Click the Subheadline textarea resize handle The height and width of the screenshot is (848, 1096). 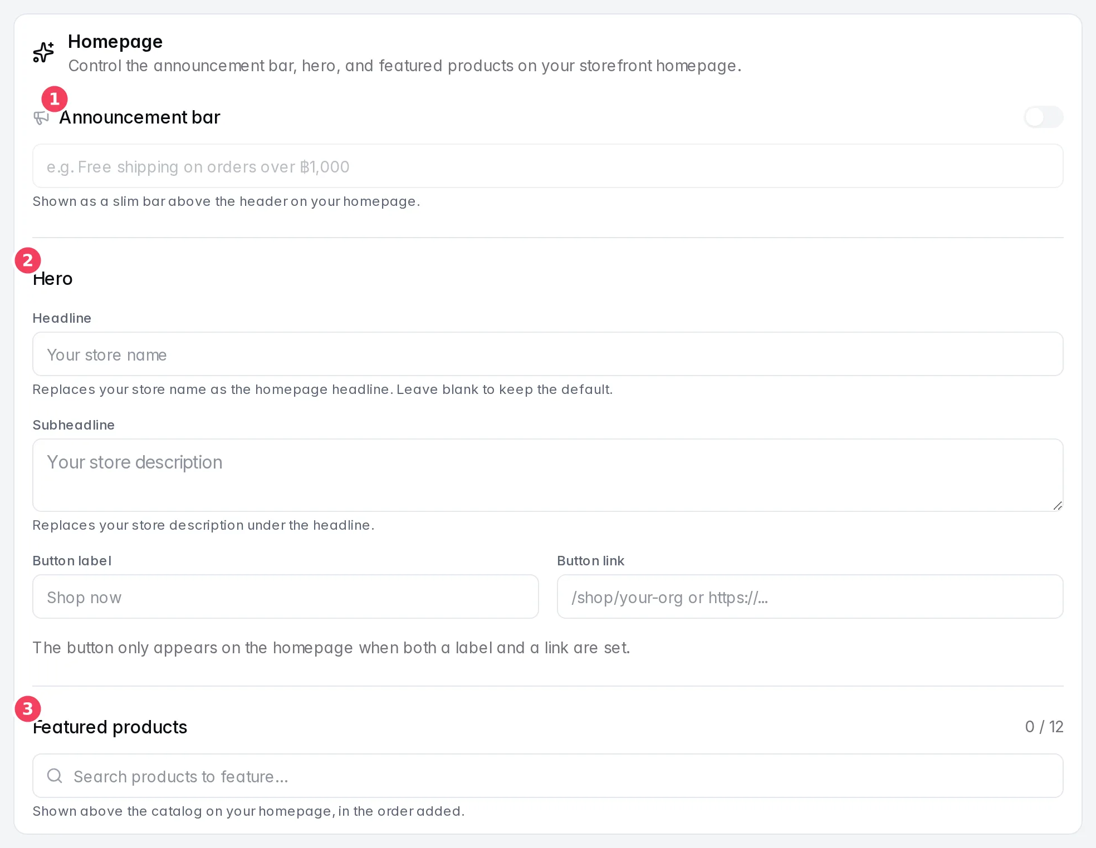click(x=1058, y=505)
